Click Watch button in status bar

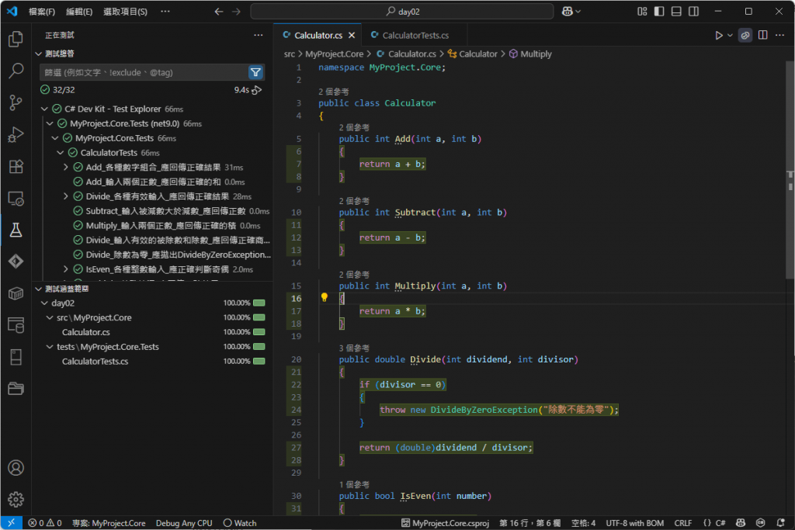240,523
